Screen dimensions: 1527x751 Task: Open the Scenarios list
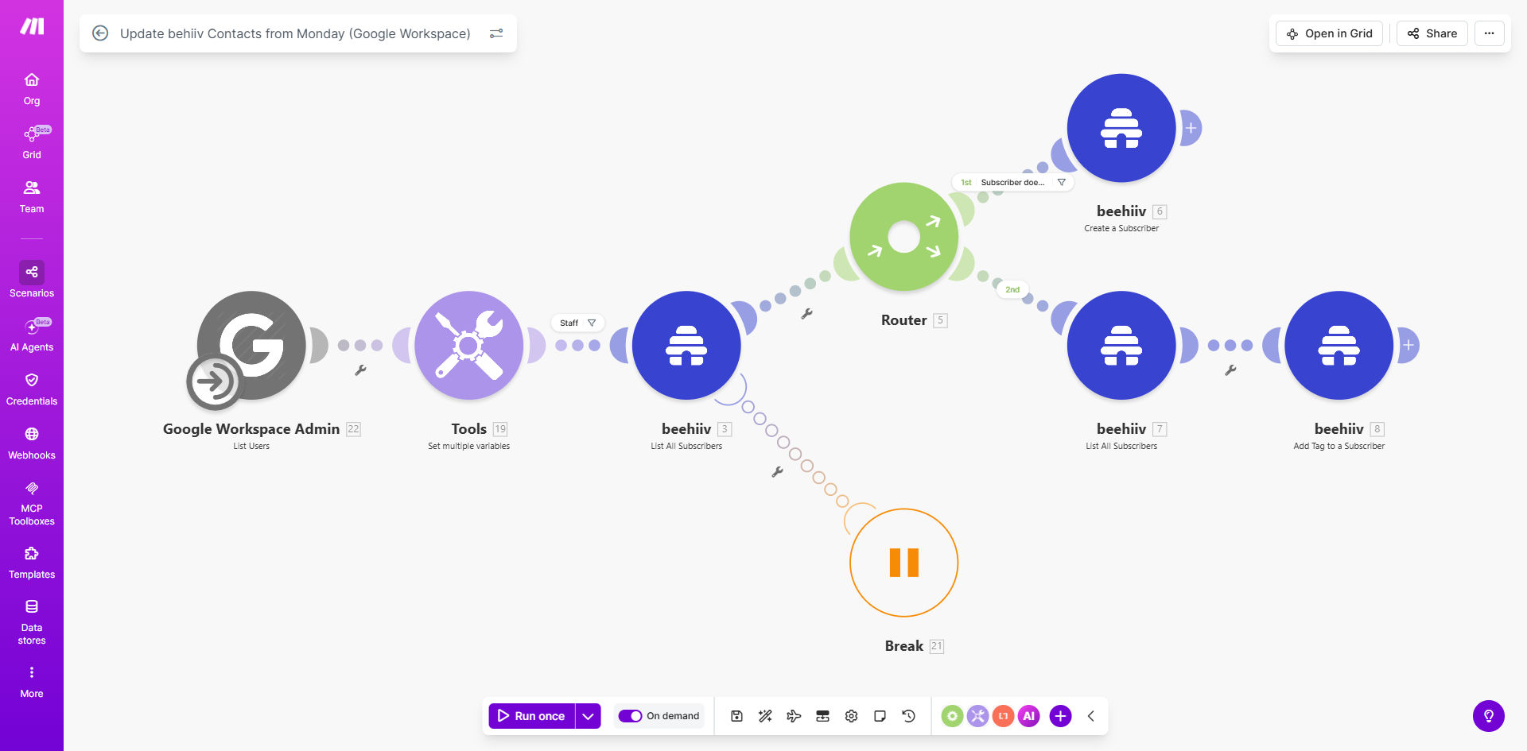32,280
